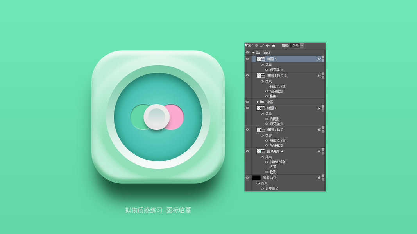Hide layer 椭圆 1 拷贝 via eye
Viewport: 417px width, 234px height.
tap(247, 129)
